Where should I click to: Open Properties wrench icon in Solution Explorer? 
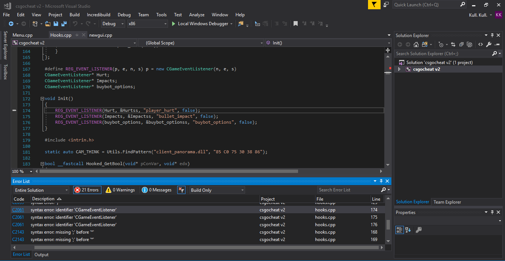pos(489,44)
